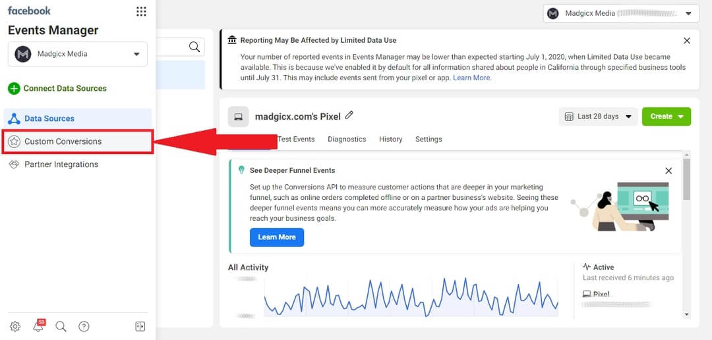712x340 pixels.
Task: Open the apps grid menu icon
Action: [x=141, y=11]
